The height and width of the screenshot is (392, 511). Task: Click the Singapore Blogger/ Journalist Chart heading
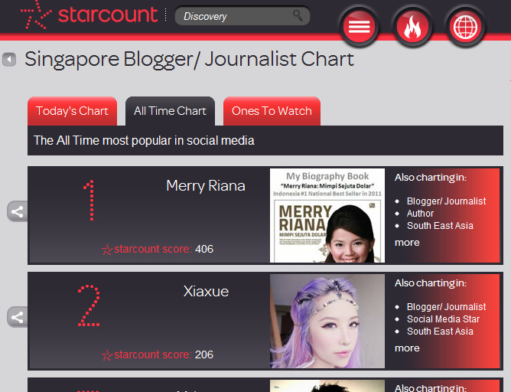point(190,60)
